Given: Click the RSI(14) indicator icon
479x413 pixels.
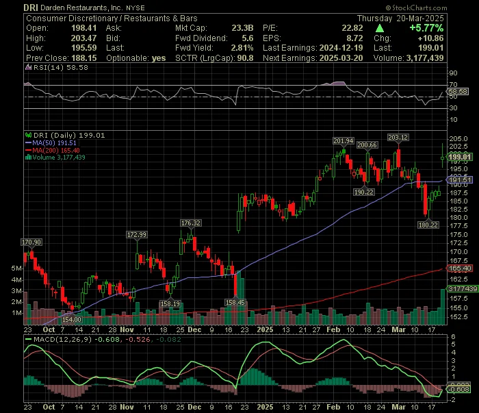Looking at the screenshot, I should point(28,67).
